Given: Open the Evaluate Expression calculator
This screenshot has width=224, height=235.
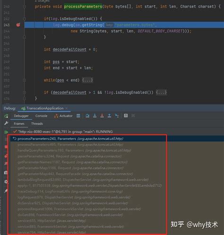Looking at the screenshot, I should (x=126, y=116).
